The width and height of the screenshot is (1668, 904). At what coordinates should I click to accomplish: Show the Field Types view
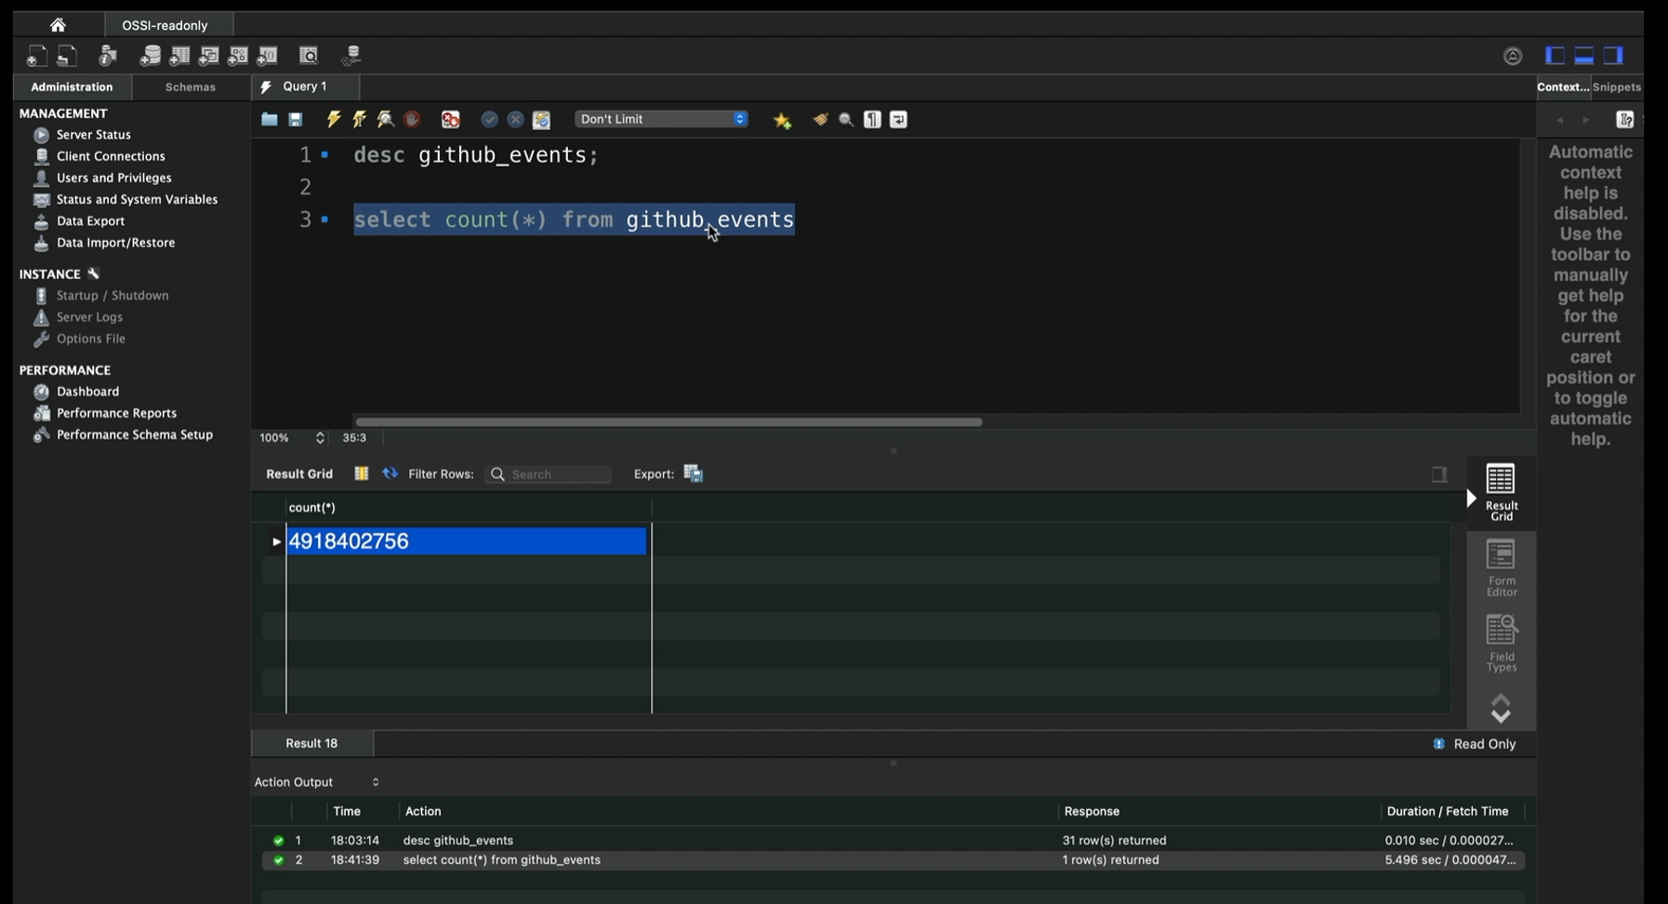(x=1501, y=644)
